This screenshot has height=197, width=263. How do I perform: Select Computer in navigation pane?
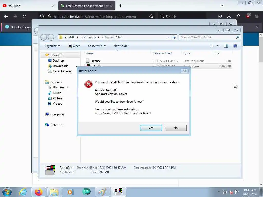pos(57,114)
